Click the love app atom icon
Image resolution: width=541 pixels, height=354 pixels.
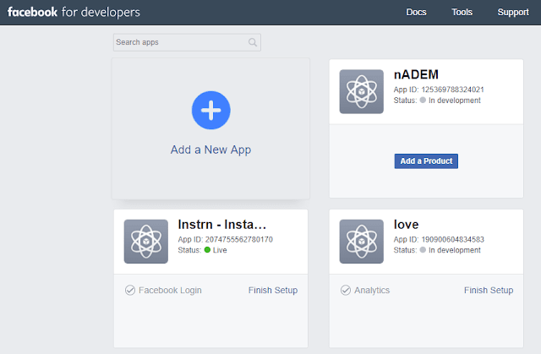pos(362,241)
